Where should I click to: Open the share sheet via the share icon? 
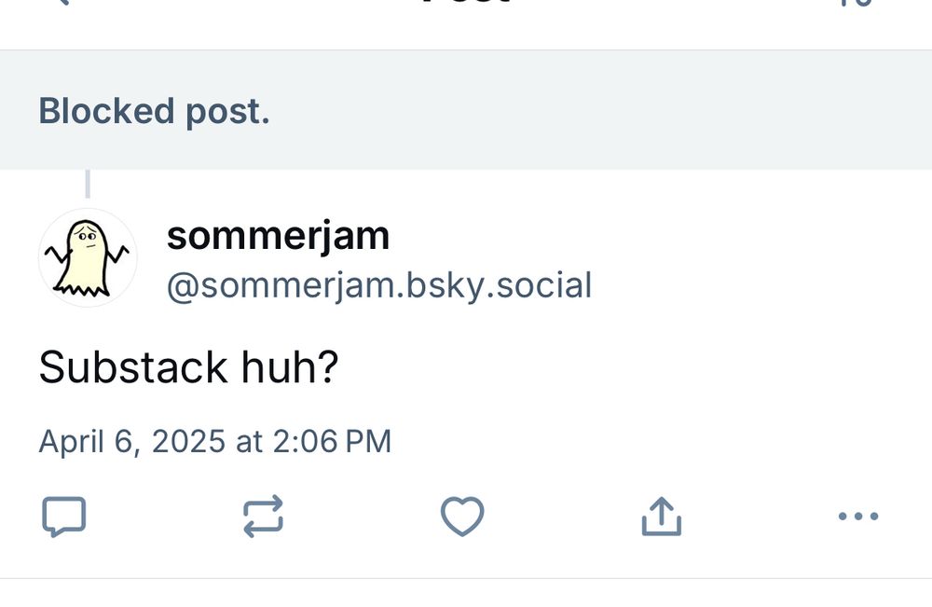pos(662,517)
